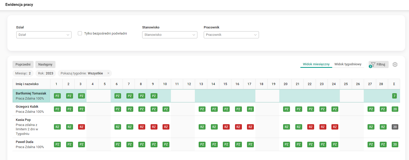Enable Tylko bezpośredni podwładni checkbox
Viewport: 409px width, 160px height.
[80, 33]
